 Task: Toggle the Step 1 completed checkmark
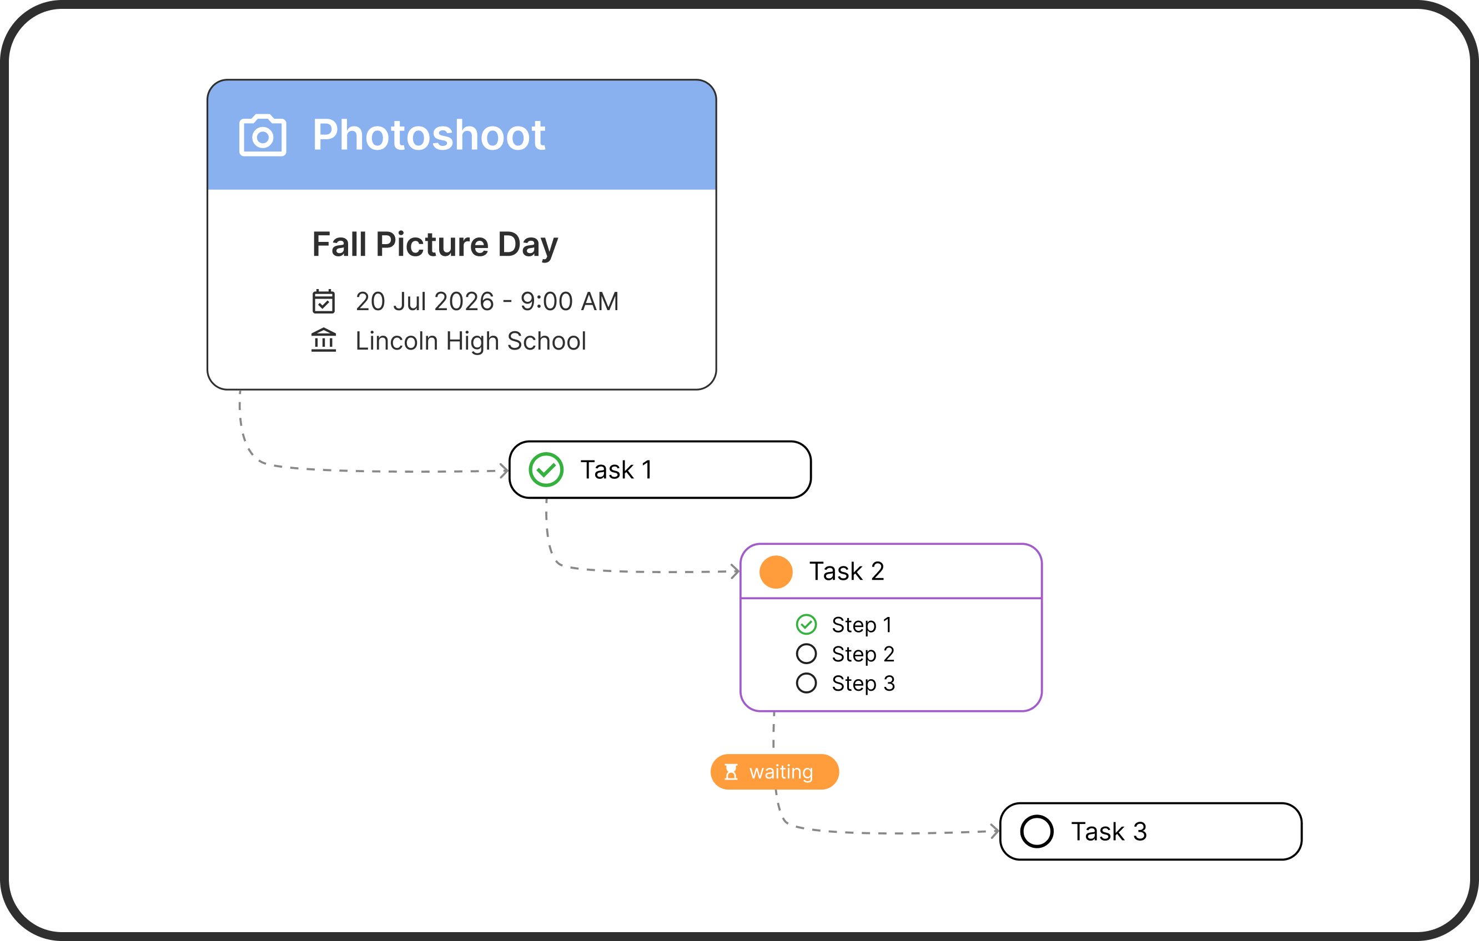(806, 624)
